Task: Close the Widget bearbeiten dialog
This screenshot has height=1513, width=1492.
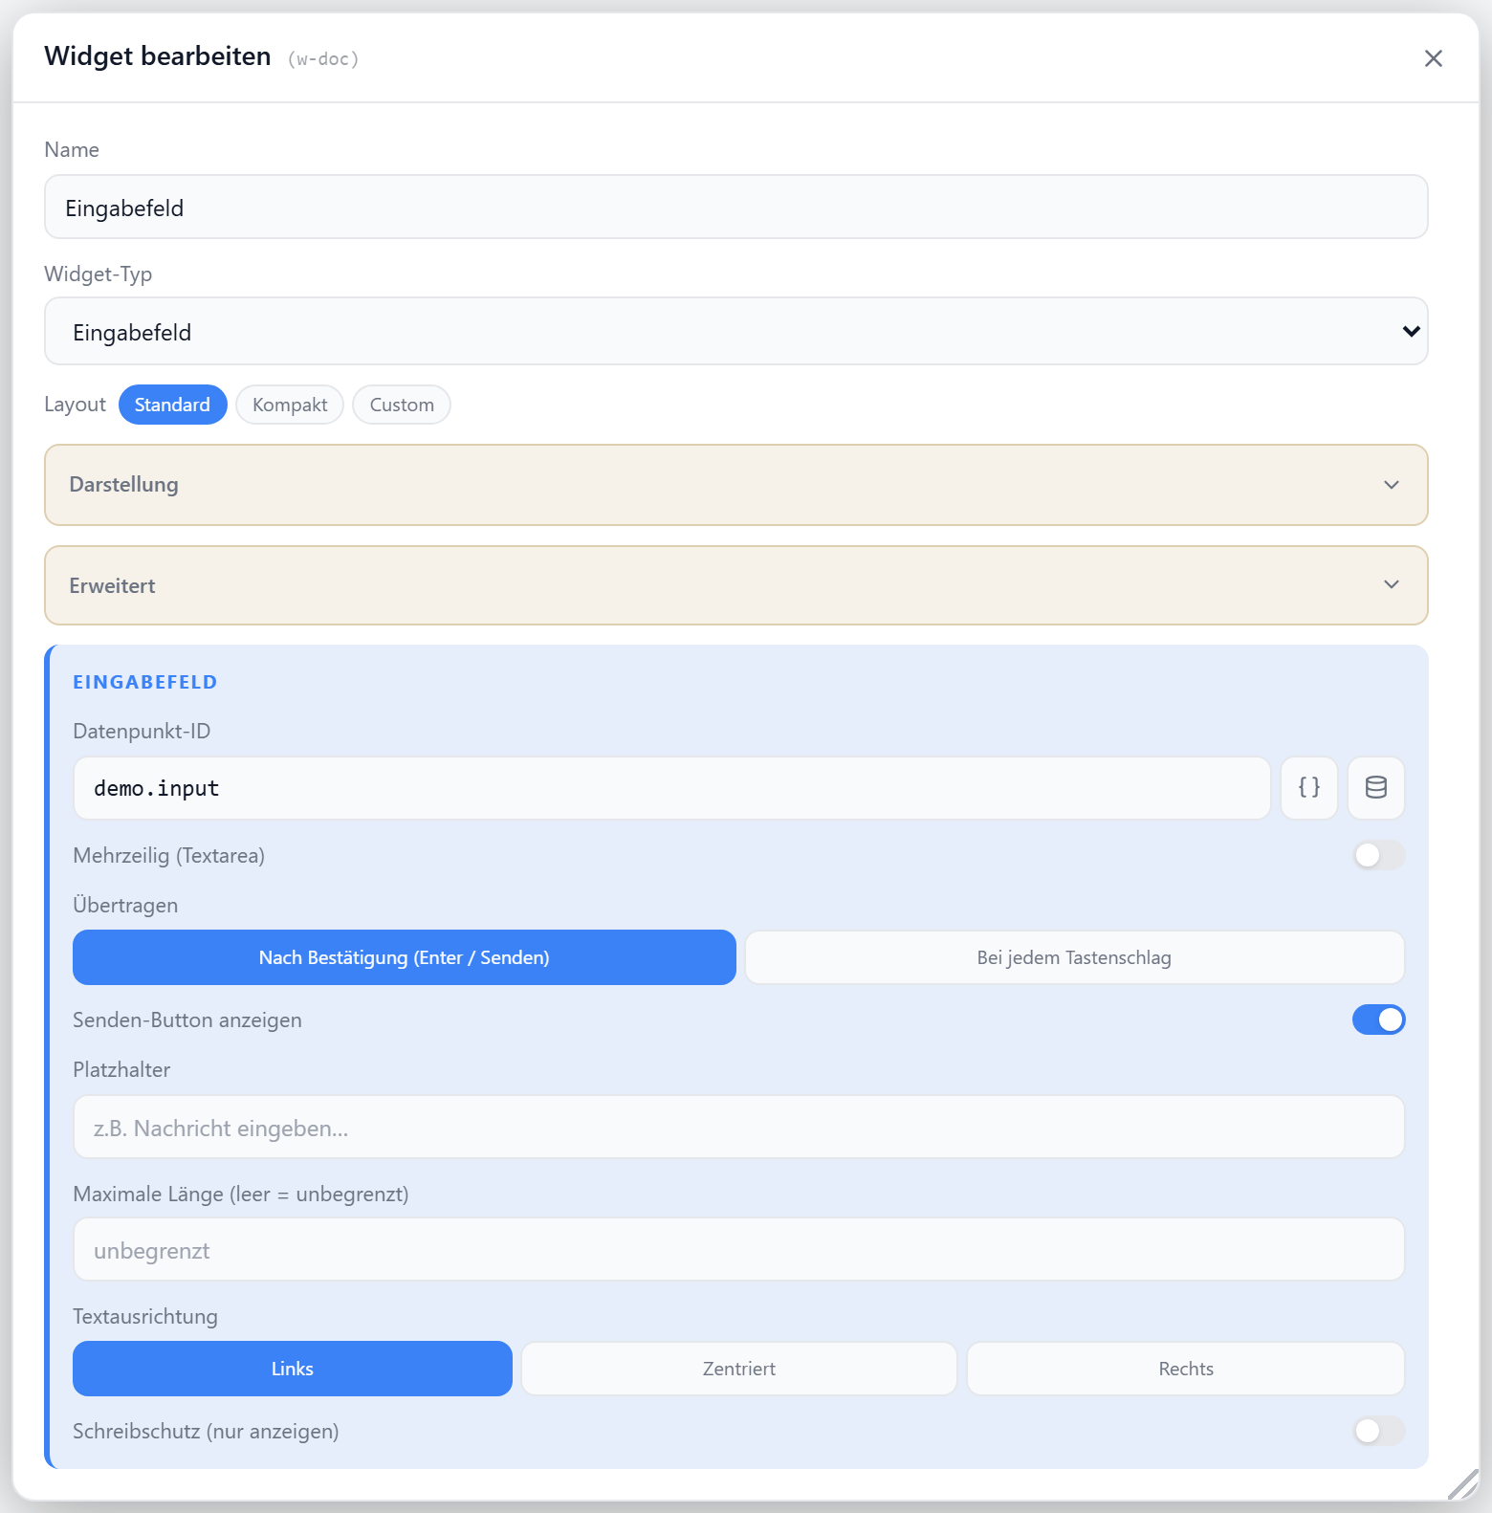Action: (1433, 58)
